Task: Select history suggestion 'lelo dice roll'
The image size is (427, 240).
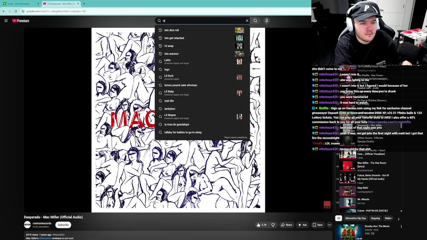Action: [x=202, y=30]
